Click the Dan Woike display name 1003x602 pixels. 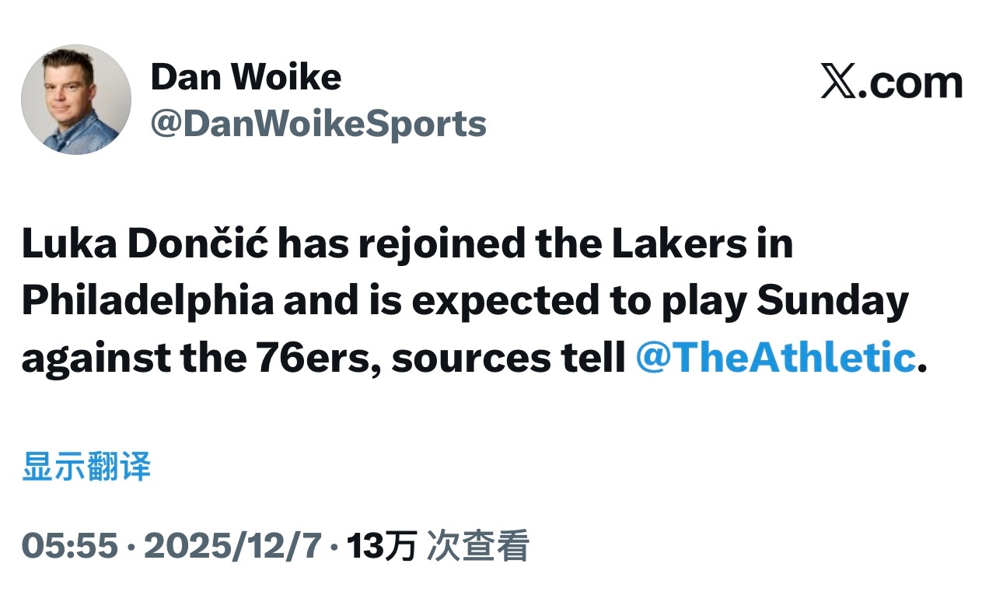pos(246,76)
